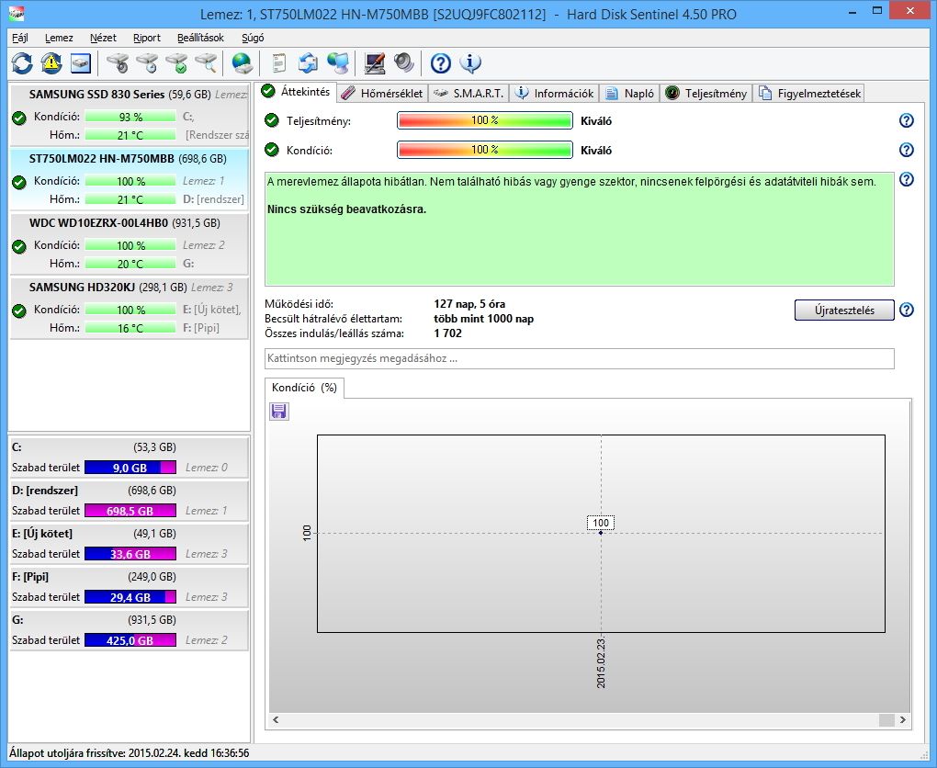Click help icon next to Újratesztelés button

click(907, 310)
